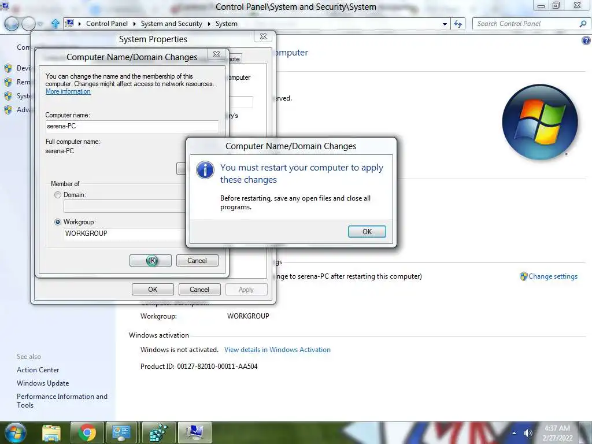Click OK in System Properties window
The image size is (592, 444).
153,290
